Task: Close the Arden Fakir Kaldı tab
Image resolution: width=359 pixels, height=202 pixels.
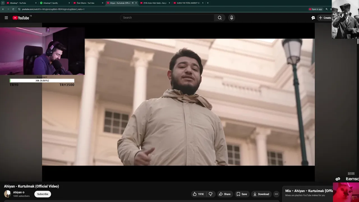Action: 169,3
